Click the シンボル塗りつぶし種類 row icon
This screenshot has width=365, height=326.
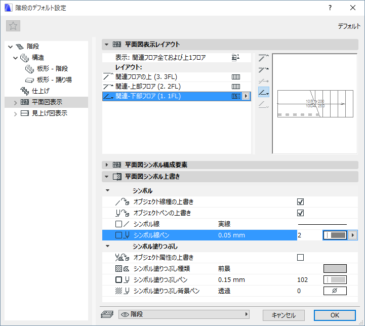pos(122,268)
